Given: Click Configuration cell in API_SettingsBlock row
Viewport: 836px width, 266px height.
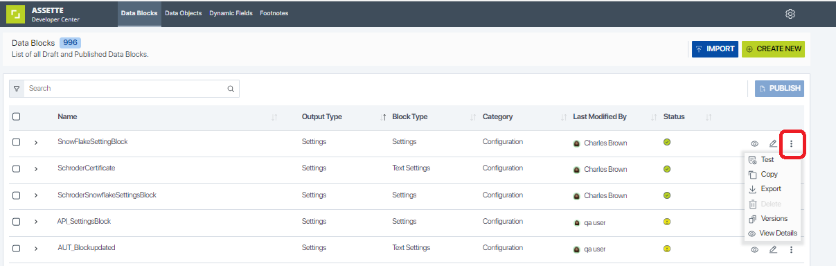Looking at the screenshot, I should (x=503, y=222).
